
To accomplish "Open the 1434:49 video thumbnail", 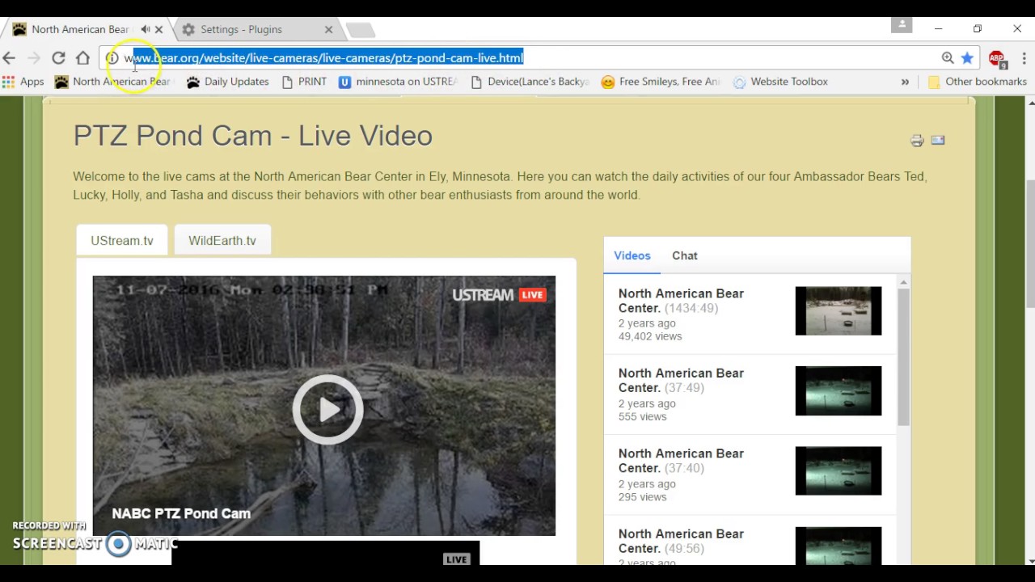I will (839, 311).
